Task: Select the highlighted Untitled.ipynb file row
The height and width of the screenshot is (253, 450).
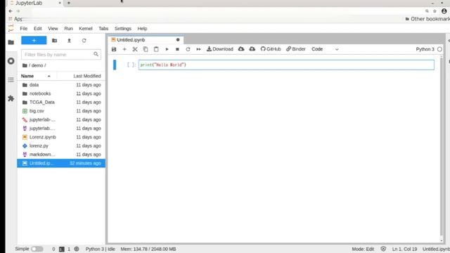Action: [61, 163]
